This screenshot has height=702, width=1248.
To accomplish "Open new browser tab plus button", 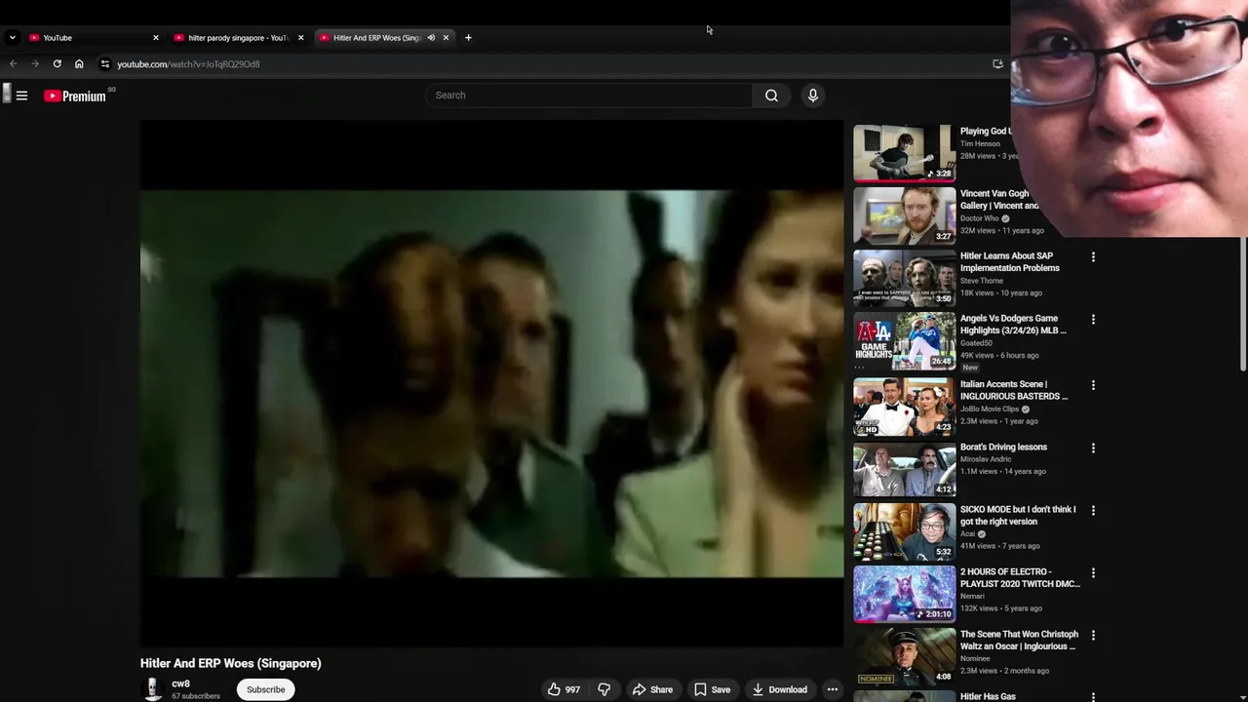I will click(x=468, y=38).
